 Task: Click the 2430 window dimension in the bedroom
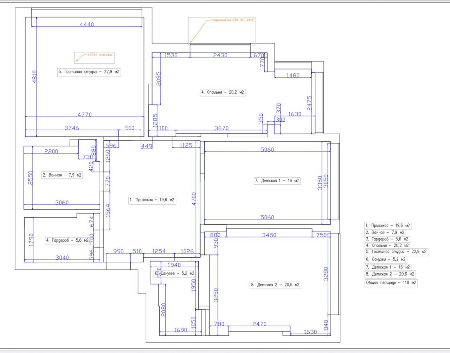(220, 55)
